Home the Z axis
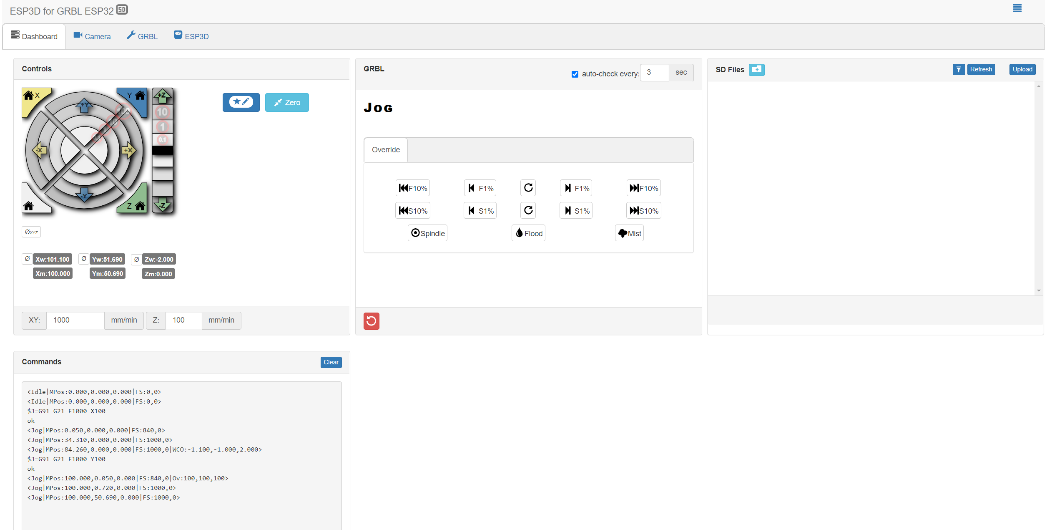Viewport: 1052px width, 530px height. [x=137, y=203]
